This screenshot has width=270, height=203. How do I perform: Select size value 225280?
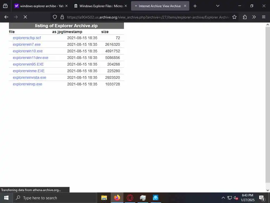(113, 71)
